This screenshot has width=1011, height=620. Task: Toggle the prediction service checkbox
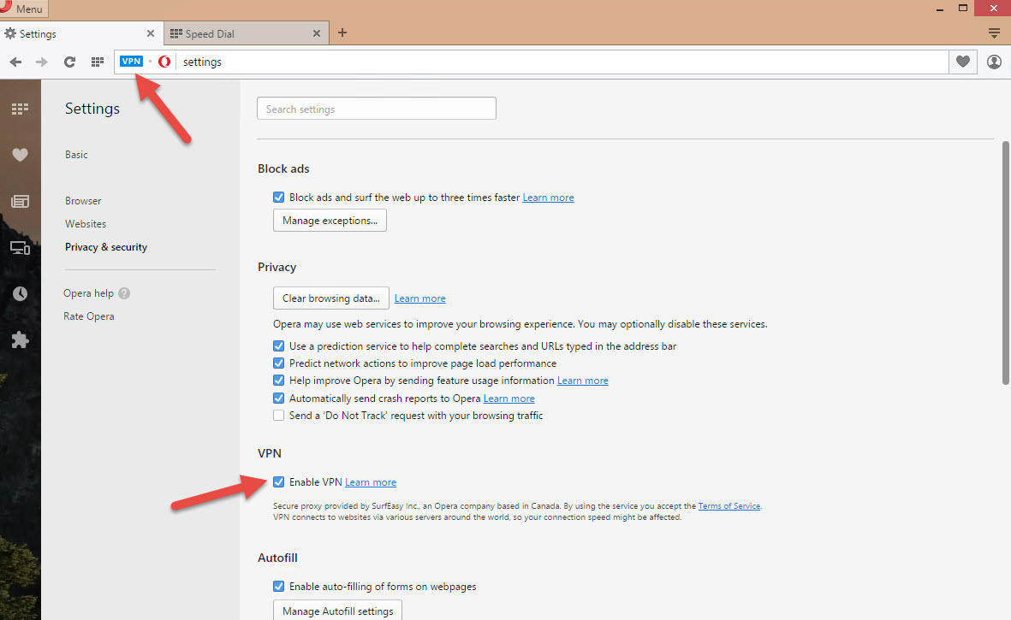tap(278, 345)
